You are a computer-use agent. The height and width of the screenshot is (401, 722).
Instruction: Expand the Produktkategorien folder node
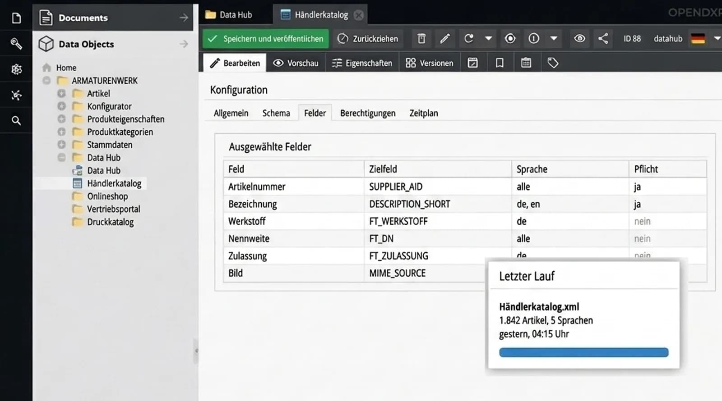(62, 132)
